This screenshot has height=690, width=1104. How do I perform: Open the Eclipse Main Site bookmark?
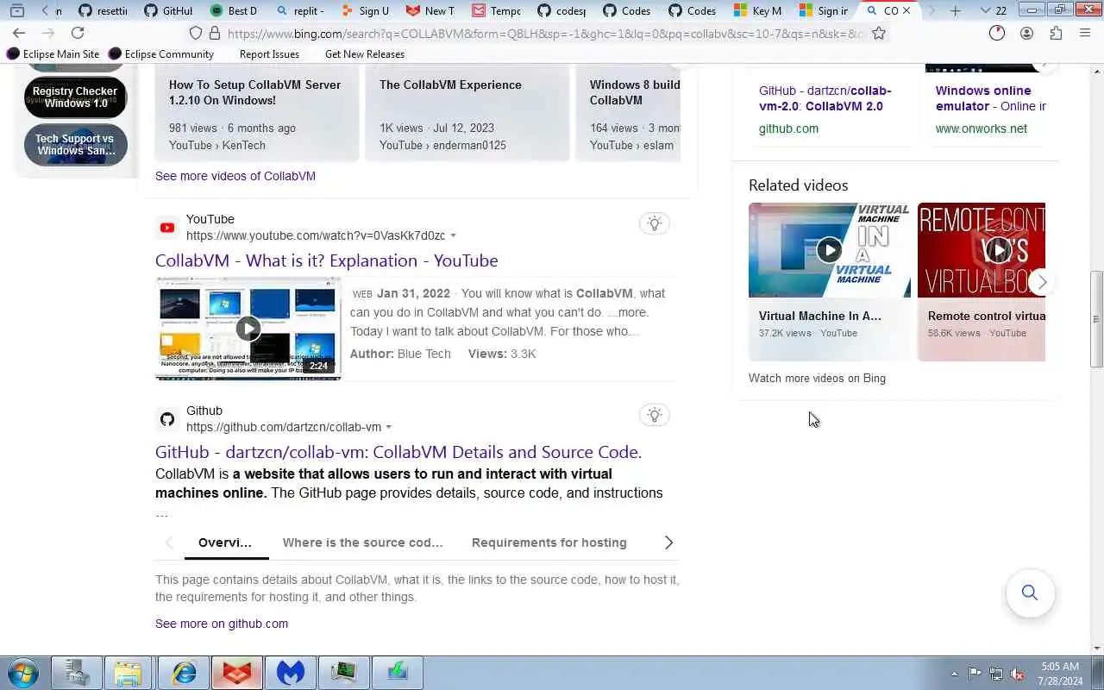pyautogui.click(x=53, y=53)
